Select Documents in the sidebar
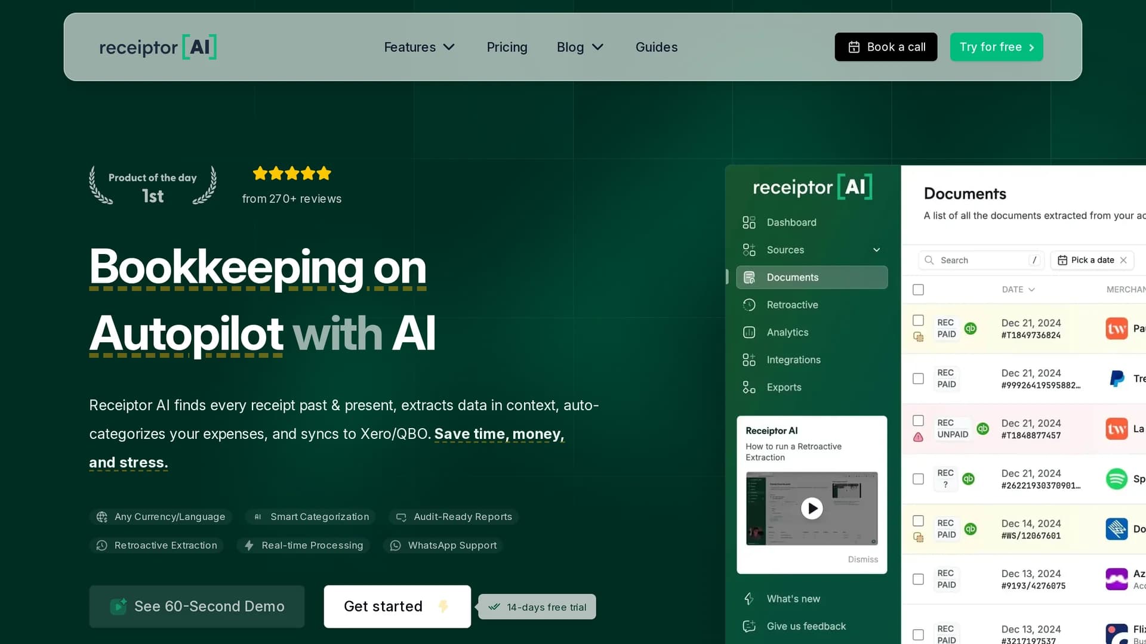The height and width of the screenshot is (644, 1146). [x=812, y=277]
